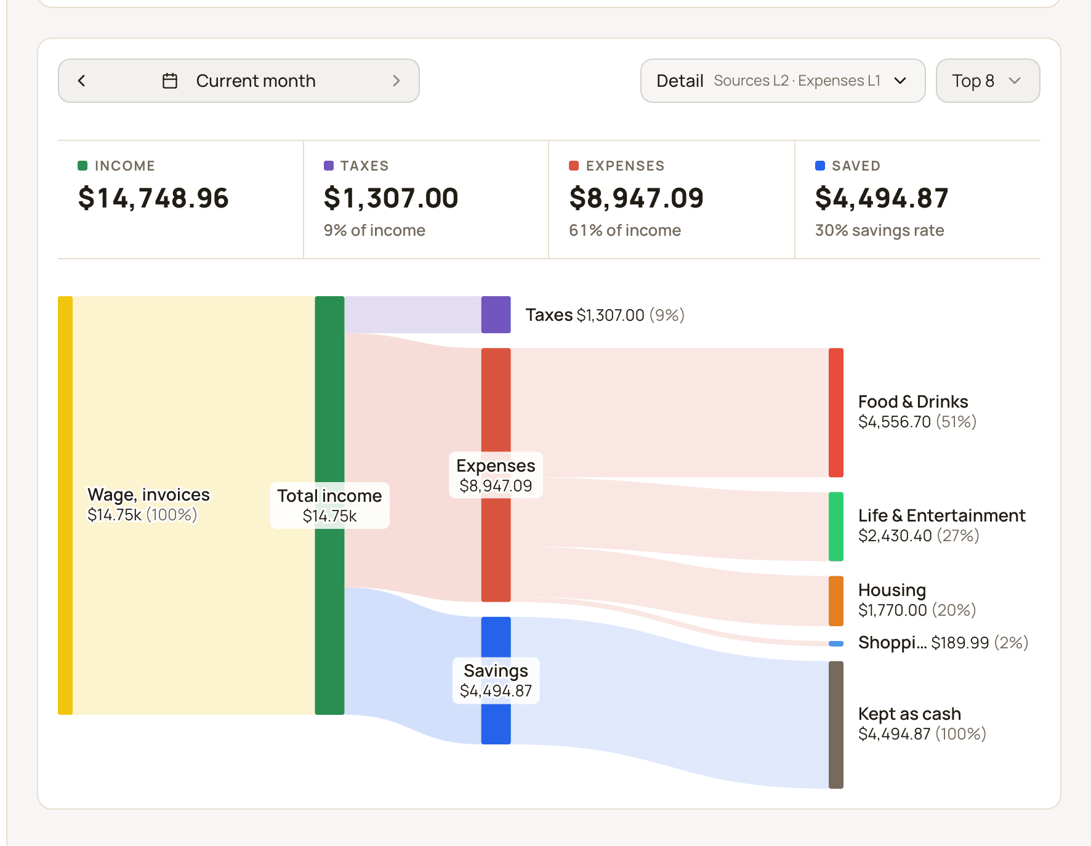
Task: Select the $4,494.87 saved summary value
Action: pos(882,198)
